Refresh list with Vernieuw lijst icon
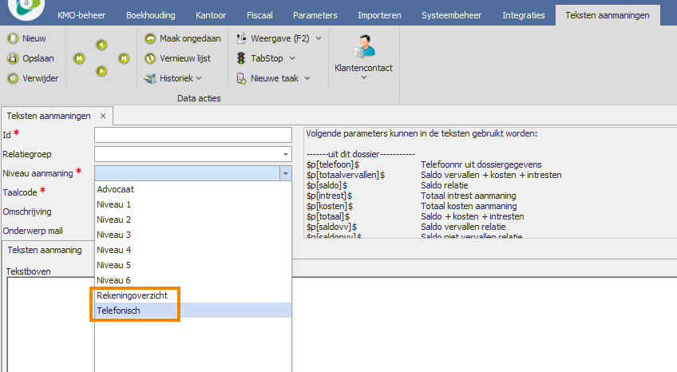 point(151,58)
